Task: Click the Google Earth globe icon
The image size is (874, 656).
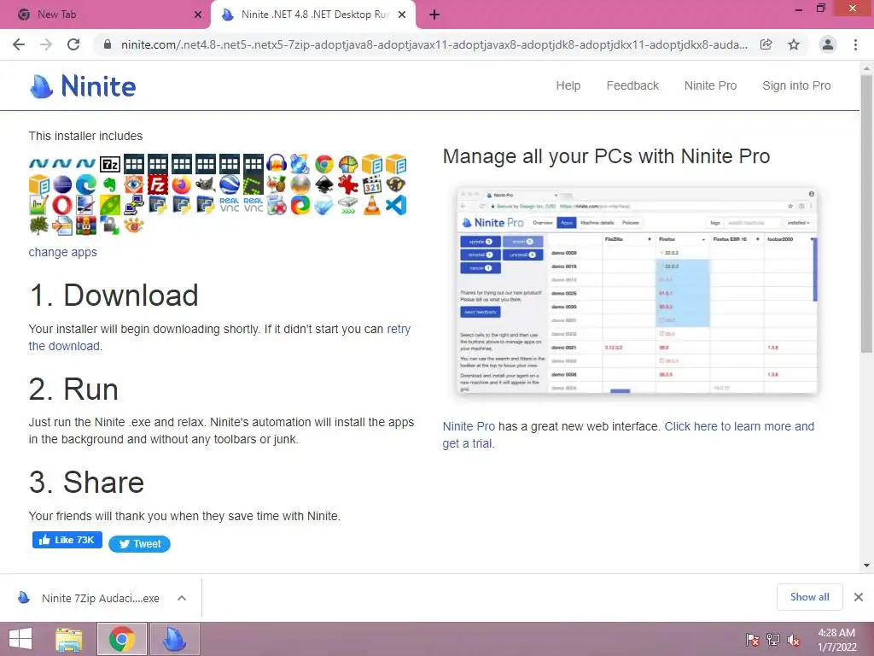Action: (x=229, y=184)
